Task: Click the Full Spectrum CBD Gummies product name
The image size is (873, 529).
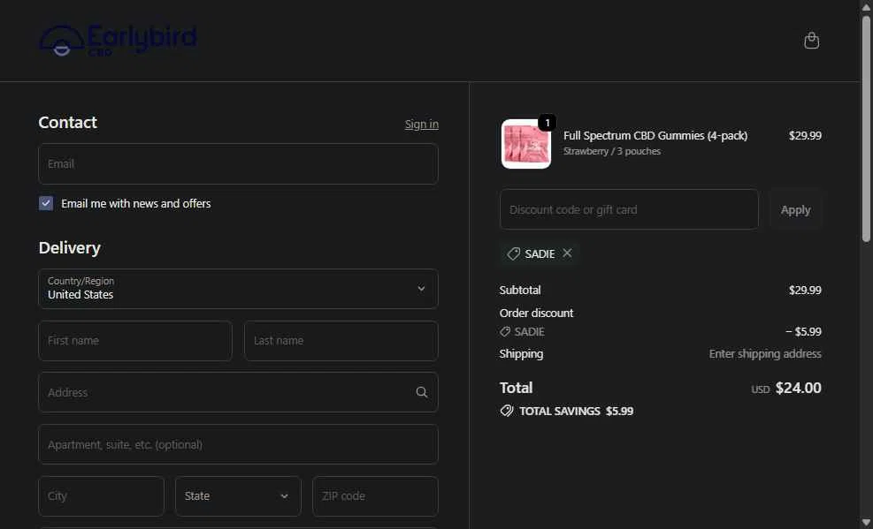Action: (655, 136)
